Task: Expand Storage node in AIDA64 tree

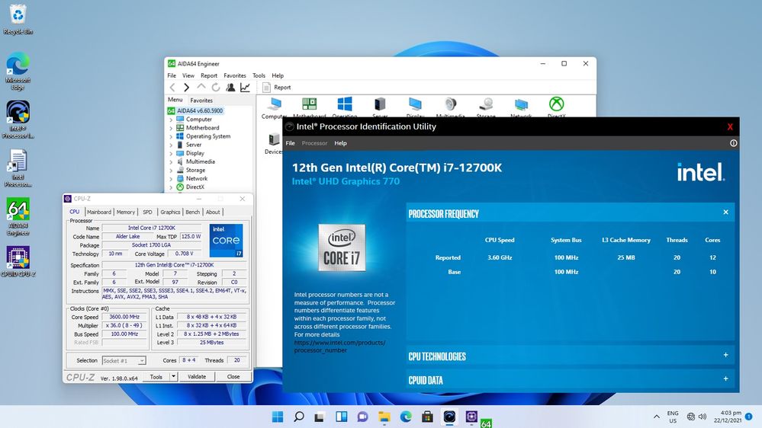Action: [x=171, y=171]
